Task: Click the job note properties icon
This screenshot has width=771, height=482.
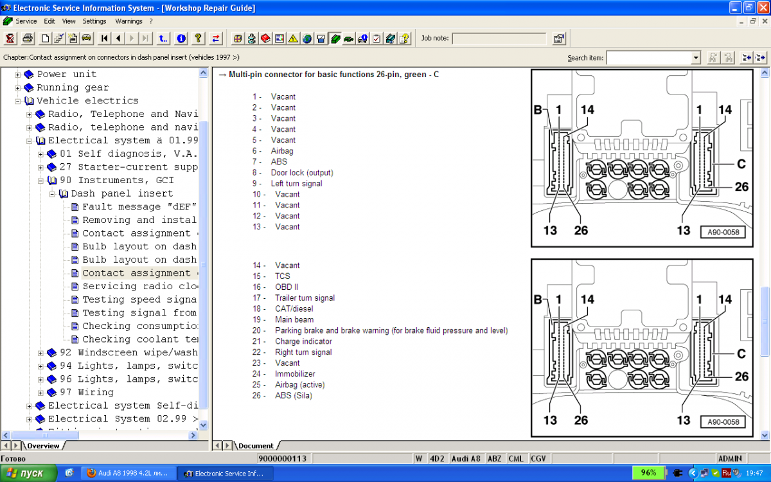Action: coord(558,39)
